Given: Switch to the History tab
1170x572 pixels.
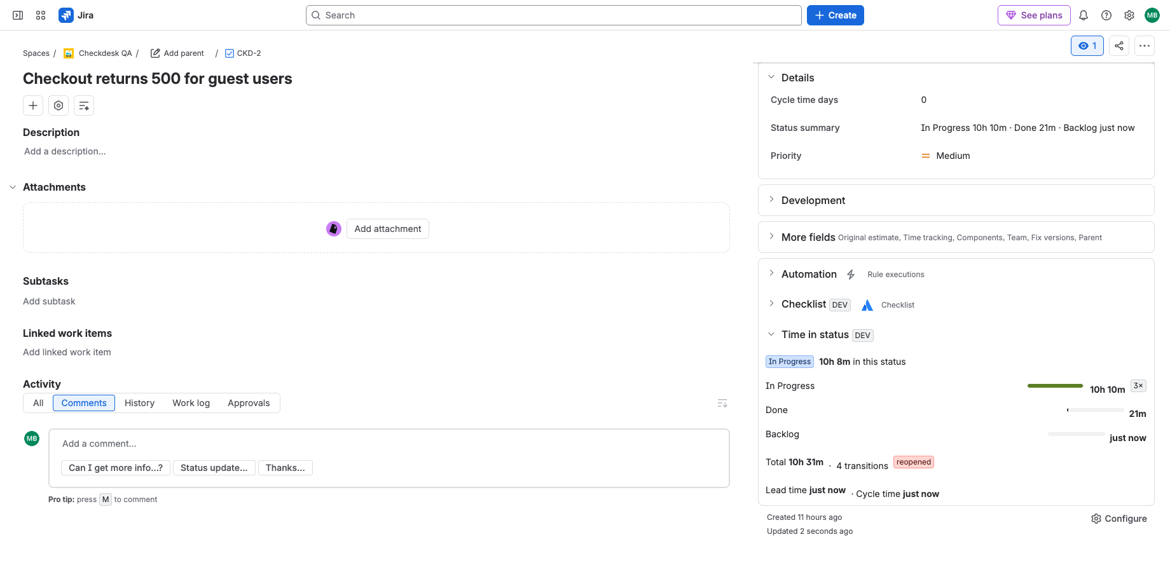Looking at the screenshot, I should click(139, 403).
